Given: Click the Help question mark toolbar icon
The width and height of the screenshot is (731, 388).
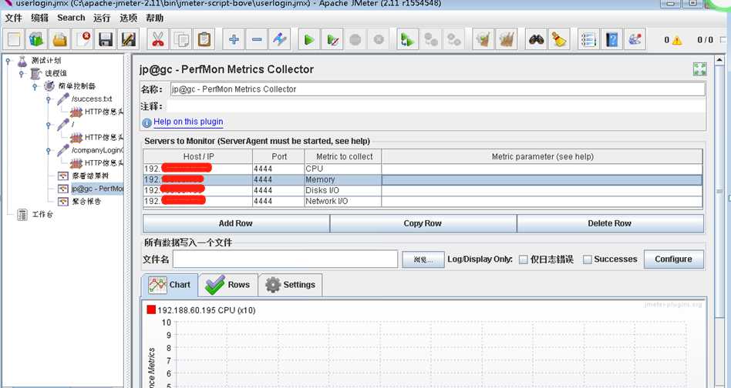Looking at the screenshot, I should click(611, 39).
